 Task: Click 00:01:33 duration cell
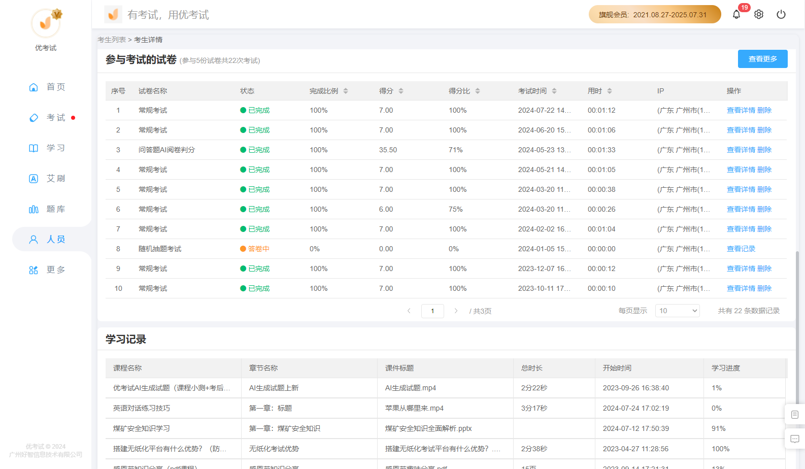click(601, 150)
